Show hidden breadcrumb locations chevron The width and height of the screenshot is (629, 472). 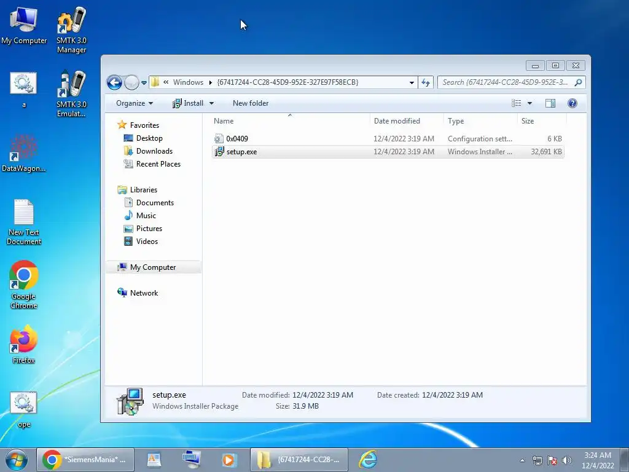point(166,82)
